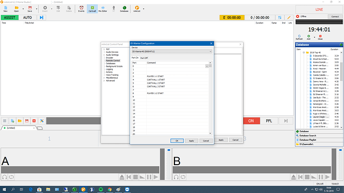The height and width of the screenshot is (193, 344).
Task: Open the Database toolbar icon
Action: [124, 9]
